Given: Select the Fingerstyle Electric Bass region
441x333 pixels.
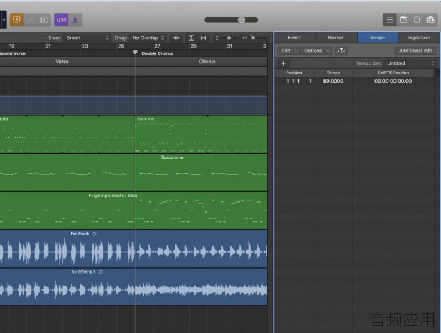Looking at the screenshot, I should pos(133,210).
